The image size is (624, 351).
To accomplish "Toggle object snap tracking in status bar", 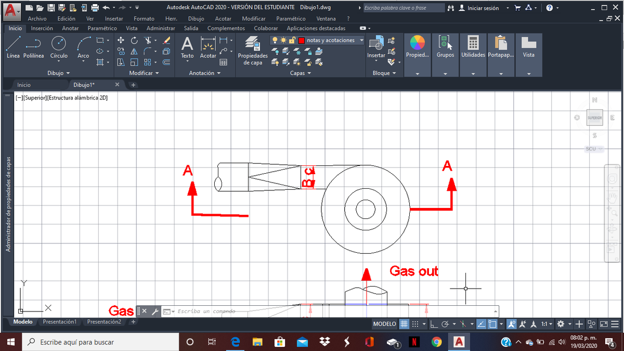I will point(481,324).
